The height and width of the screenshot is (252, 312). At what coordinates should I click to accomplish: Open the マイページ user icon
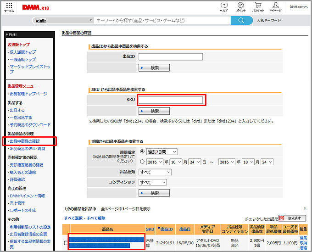(x=276, y=7)
